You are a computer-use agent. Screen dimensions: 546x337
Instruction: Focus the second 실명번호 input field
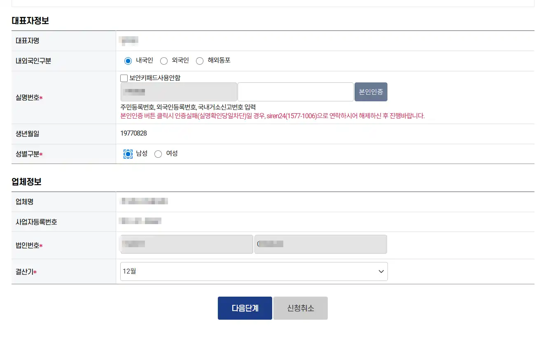coord(296,92)
